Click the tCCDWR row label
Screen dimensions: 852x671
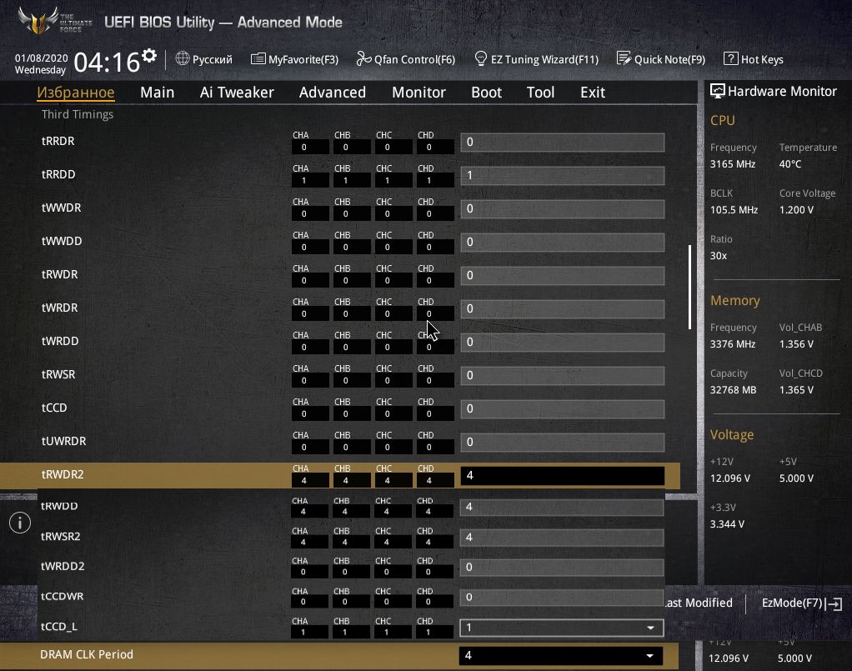[x=62, y=597]
